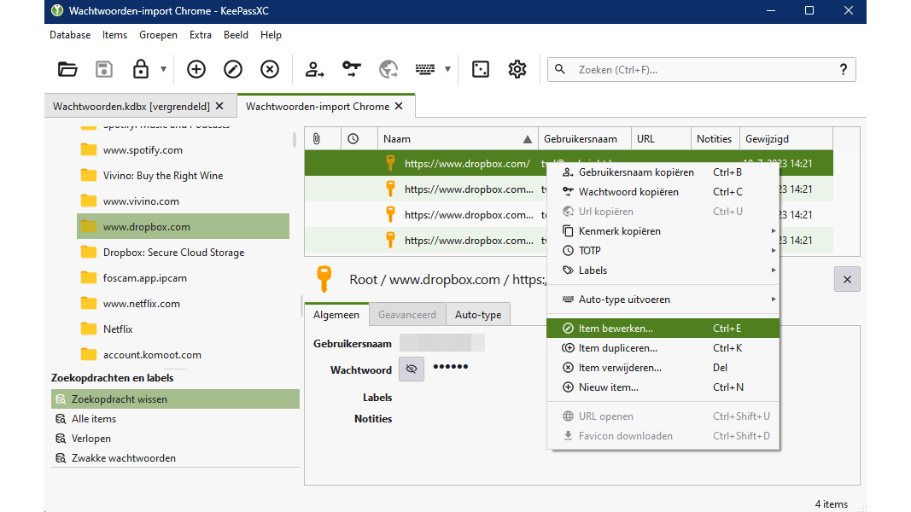Screen dimensions: 911x512
Task: Open search help question mark
Action: [x=843, y=70]
